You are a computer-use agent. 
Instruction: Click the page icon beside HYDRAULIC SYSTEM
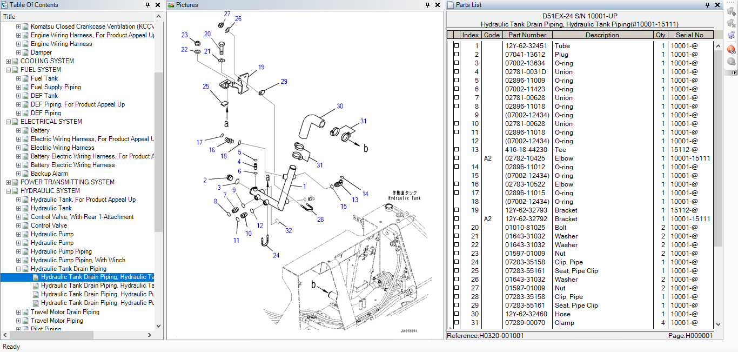click(x=15, y=191)
